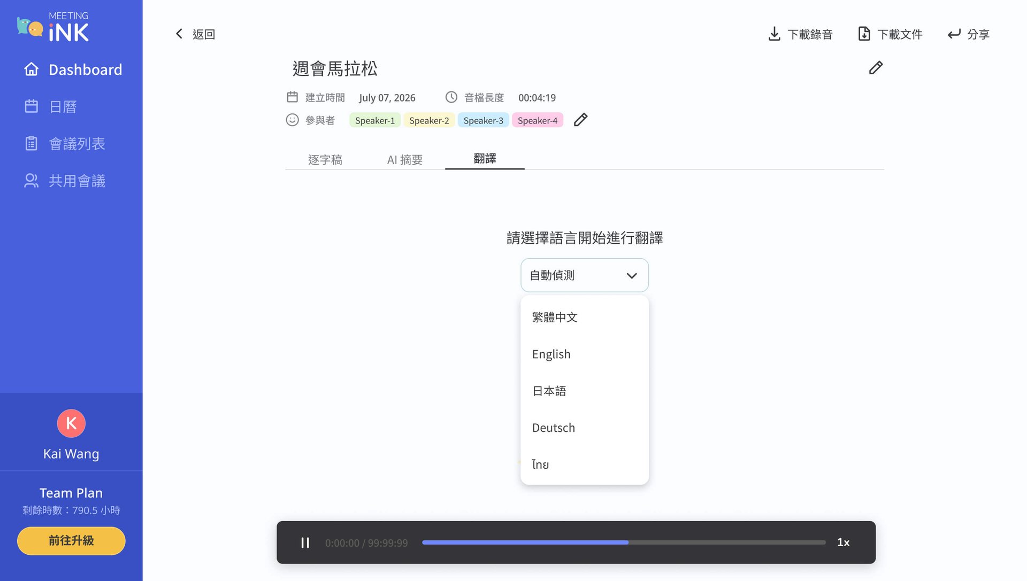Switch to the AI 摘要 tab
This screenshot has width=1027, height=581.
coord(404,159)
